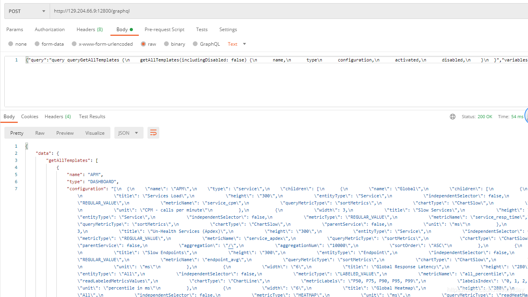Select the Visualize response view
Image resolution: width=528 pixels, height=297 pixels.
tap(95, 133)
